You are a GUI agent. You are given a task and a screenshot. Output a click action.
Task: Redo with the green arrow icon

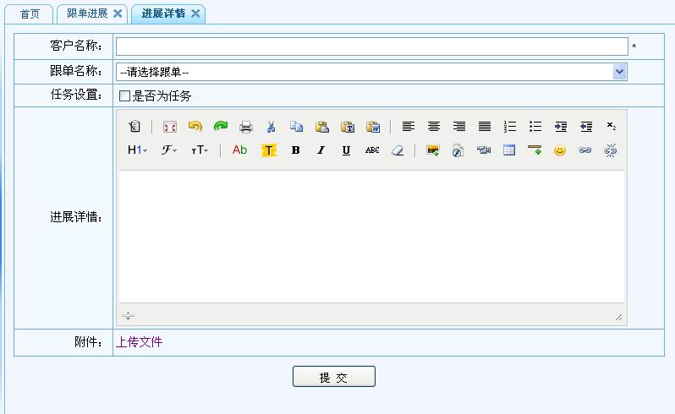[221, 127]
